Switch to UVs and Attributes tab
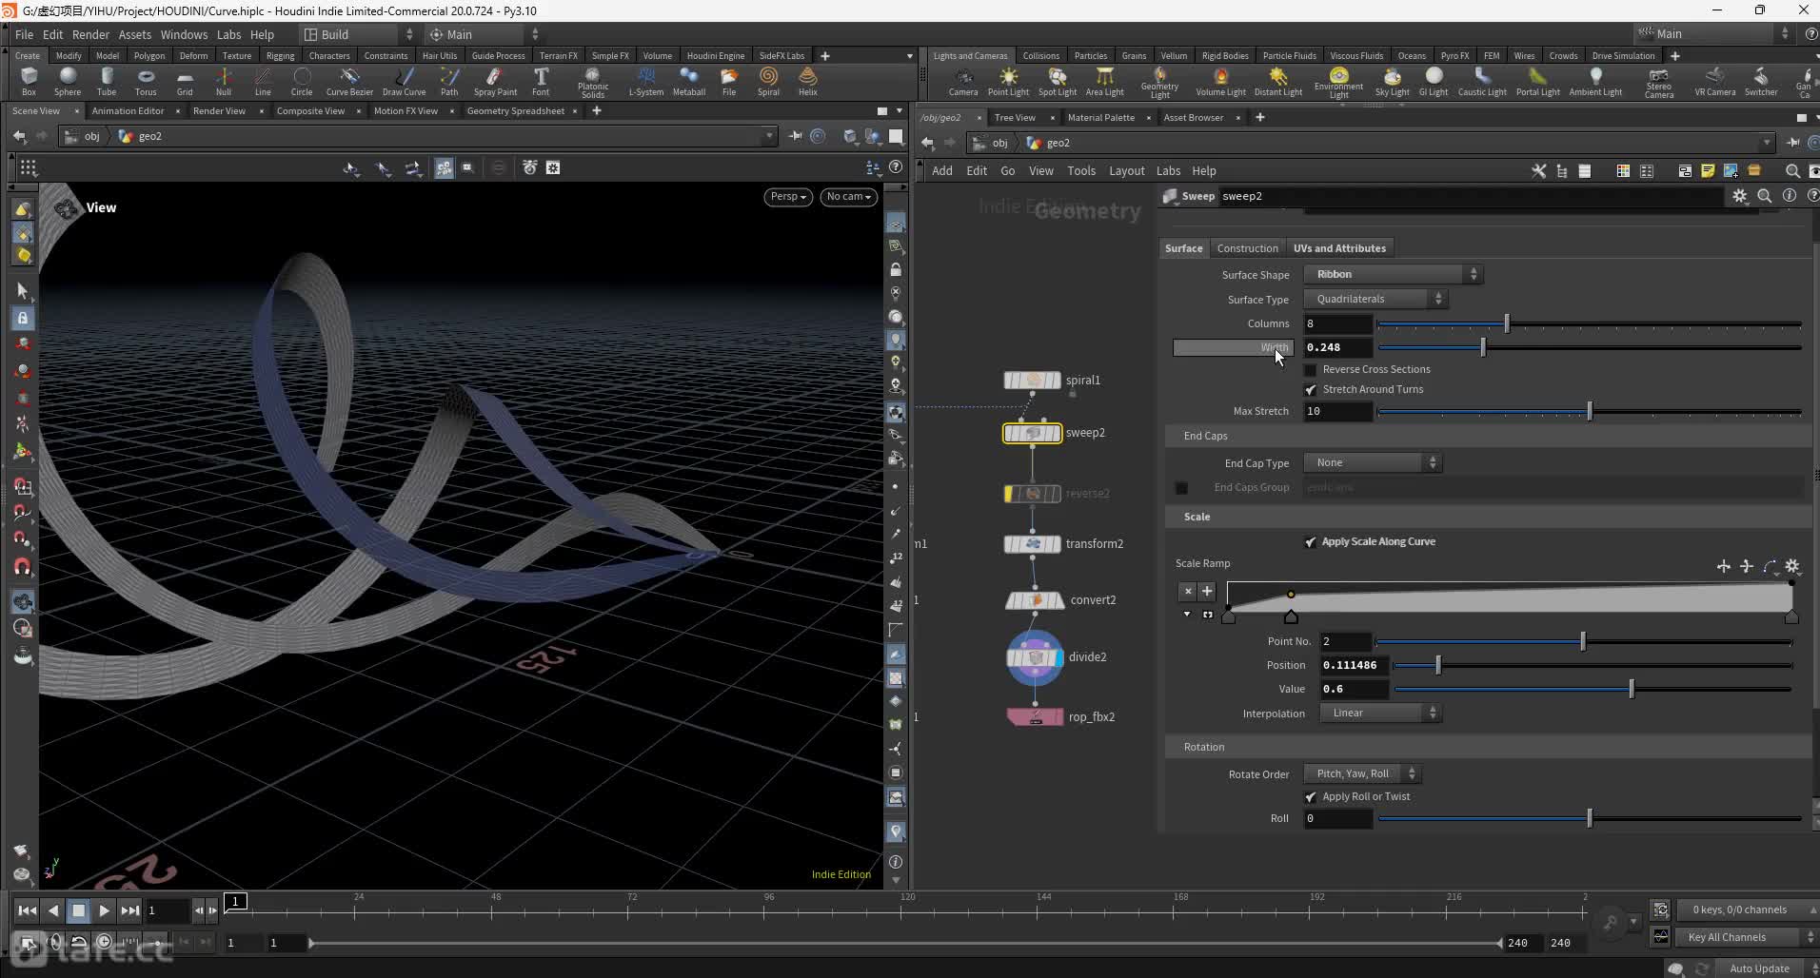Image resolution: width=1820 pixels, height=978 pixels. click(x=1339, y=248)
